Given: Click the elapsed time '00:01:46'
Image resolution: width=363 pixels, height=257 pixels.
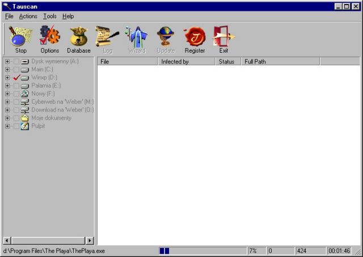Looking at the screenshot, I should (339, 251).
